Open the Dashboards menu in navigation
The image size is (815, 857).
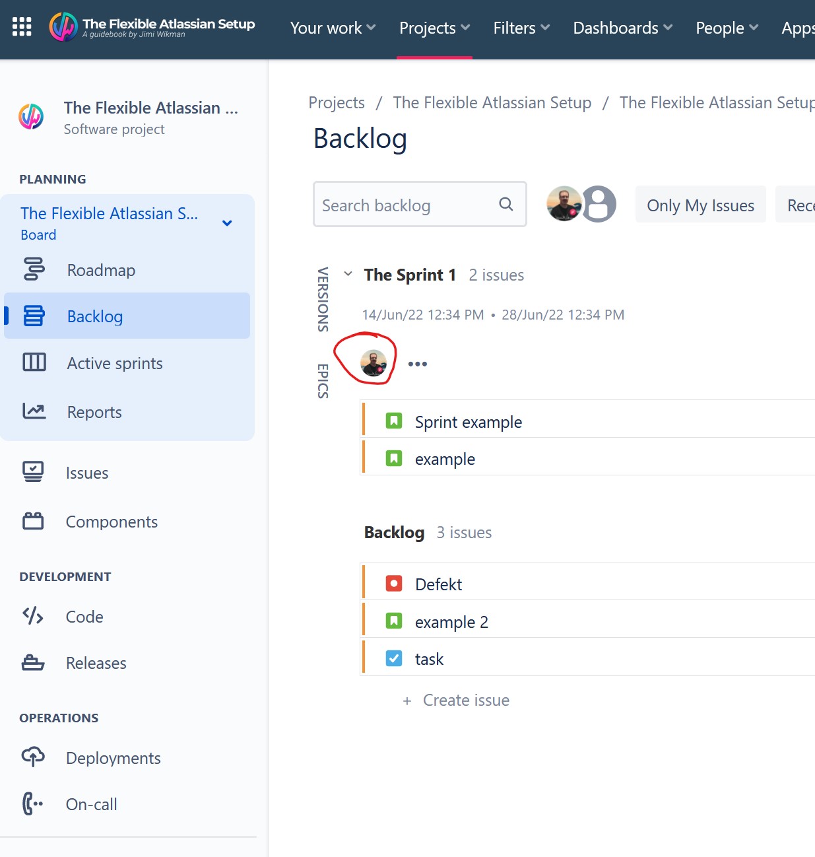tap(622, 28)
